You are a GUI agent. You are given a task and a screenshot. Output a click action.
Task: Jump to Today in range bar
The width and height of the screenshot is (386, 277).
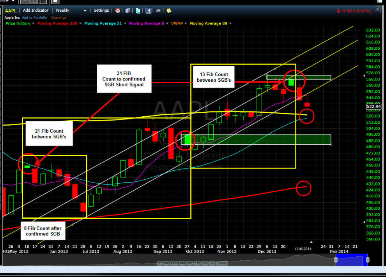coord(222,263)
